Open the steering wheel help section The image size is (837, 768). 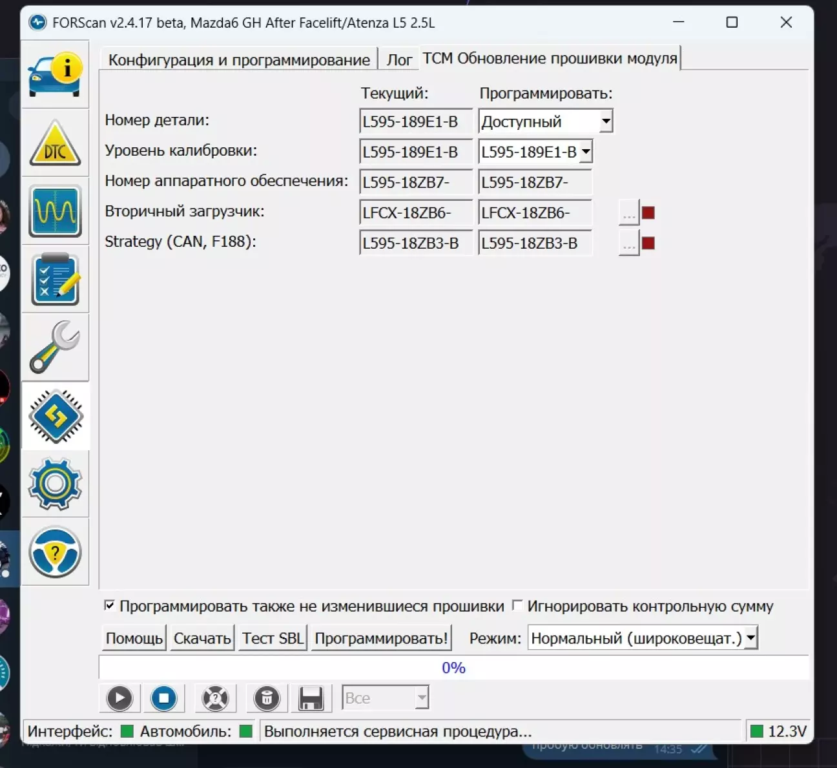tap(55, 552)
